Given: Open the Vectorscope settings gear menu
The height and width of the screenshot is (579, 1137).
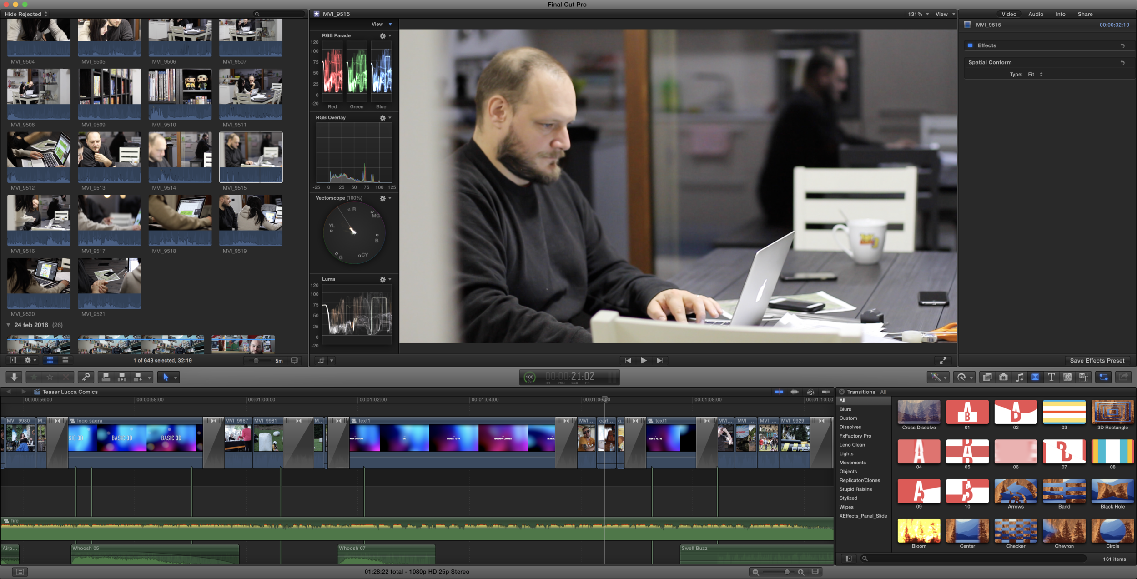Looking at the screenshot, I should pos(385,198).
